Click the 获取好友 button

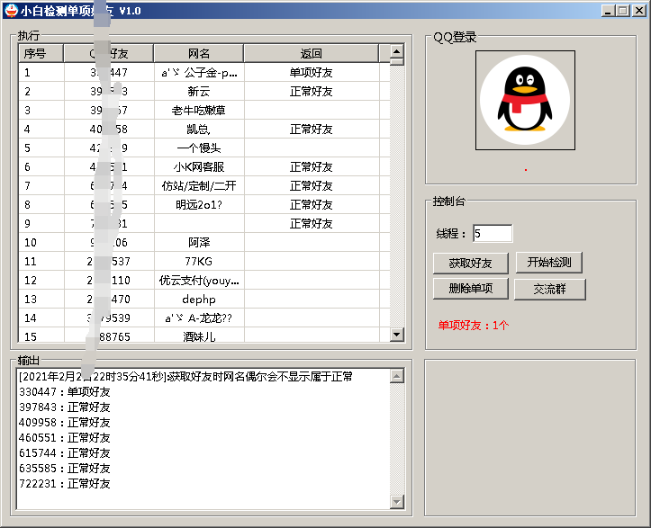(470, 263)
